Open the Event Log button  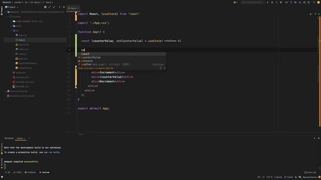[x=310, y=172]
